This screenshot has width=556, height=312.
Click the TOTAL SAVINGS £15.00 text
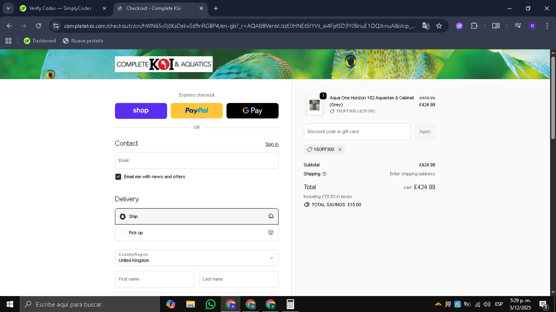336,205
